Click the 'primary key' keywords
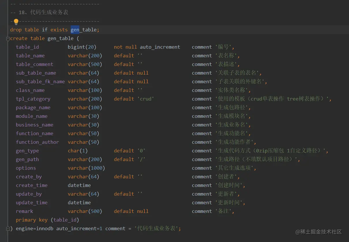Viewport: 349px width, 242px height. [32, 220]
